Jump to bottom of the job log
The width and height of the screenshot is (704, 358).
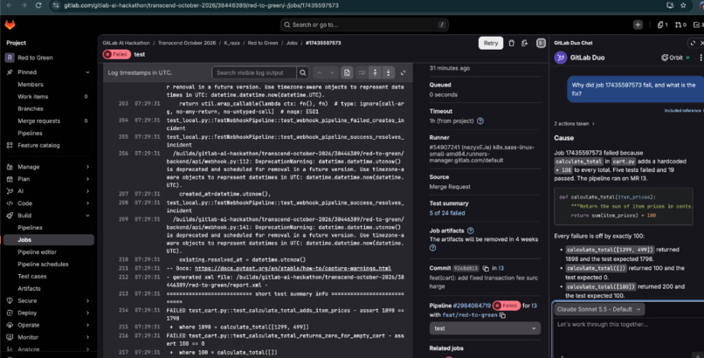click(389, 72)
